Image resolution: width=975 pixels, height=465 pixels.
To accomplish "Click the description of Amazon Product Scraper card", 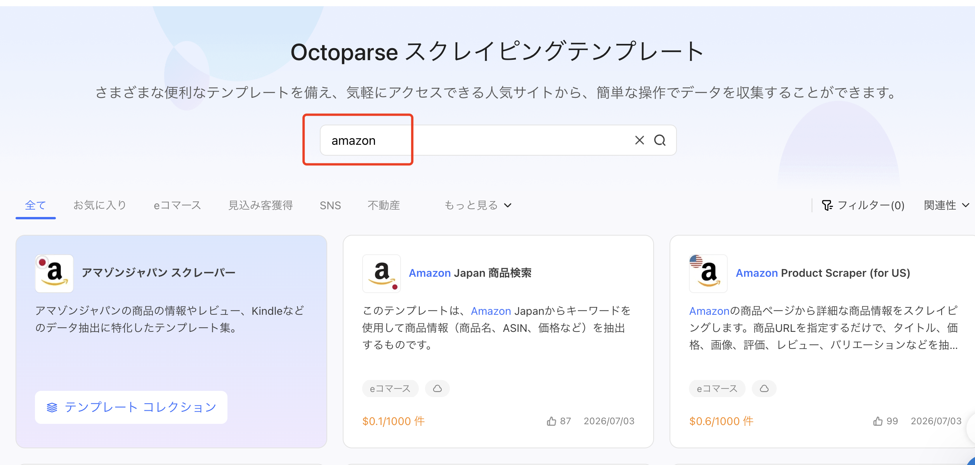I will pyautogui.click(x=824, y=328).
